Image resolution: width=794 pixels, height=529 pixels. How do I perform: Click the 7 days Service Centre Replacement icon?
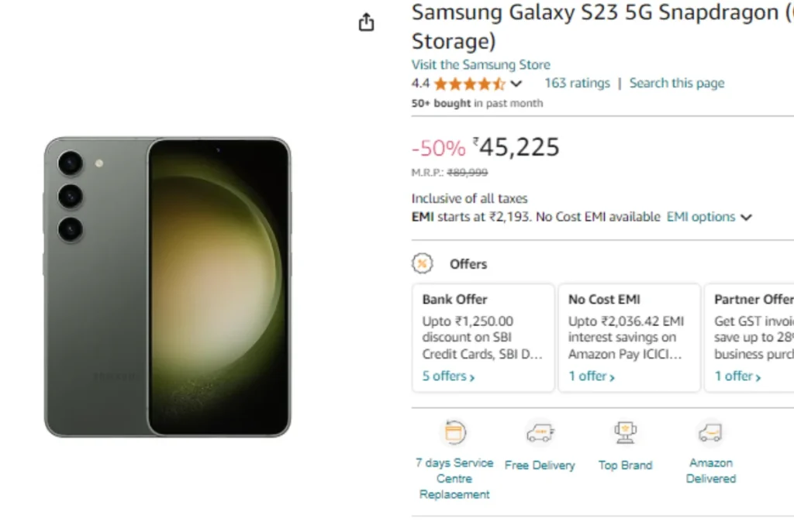pos(454,432)
